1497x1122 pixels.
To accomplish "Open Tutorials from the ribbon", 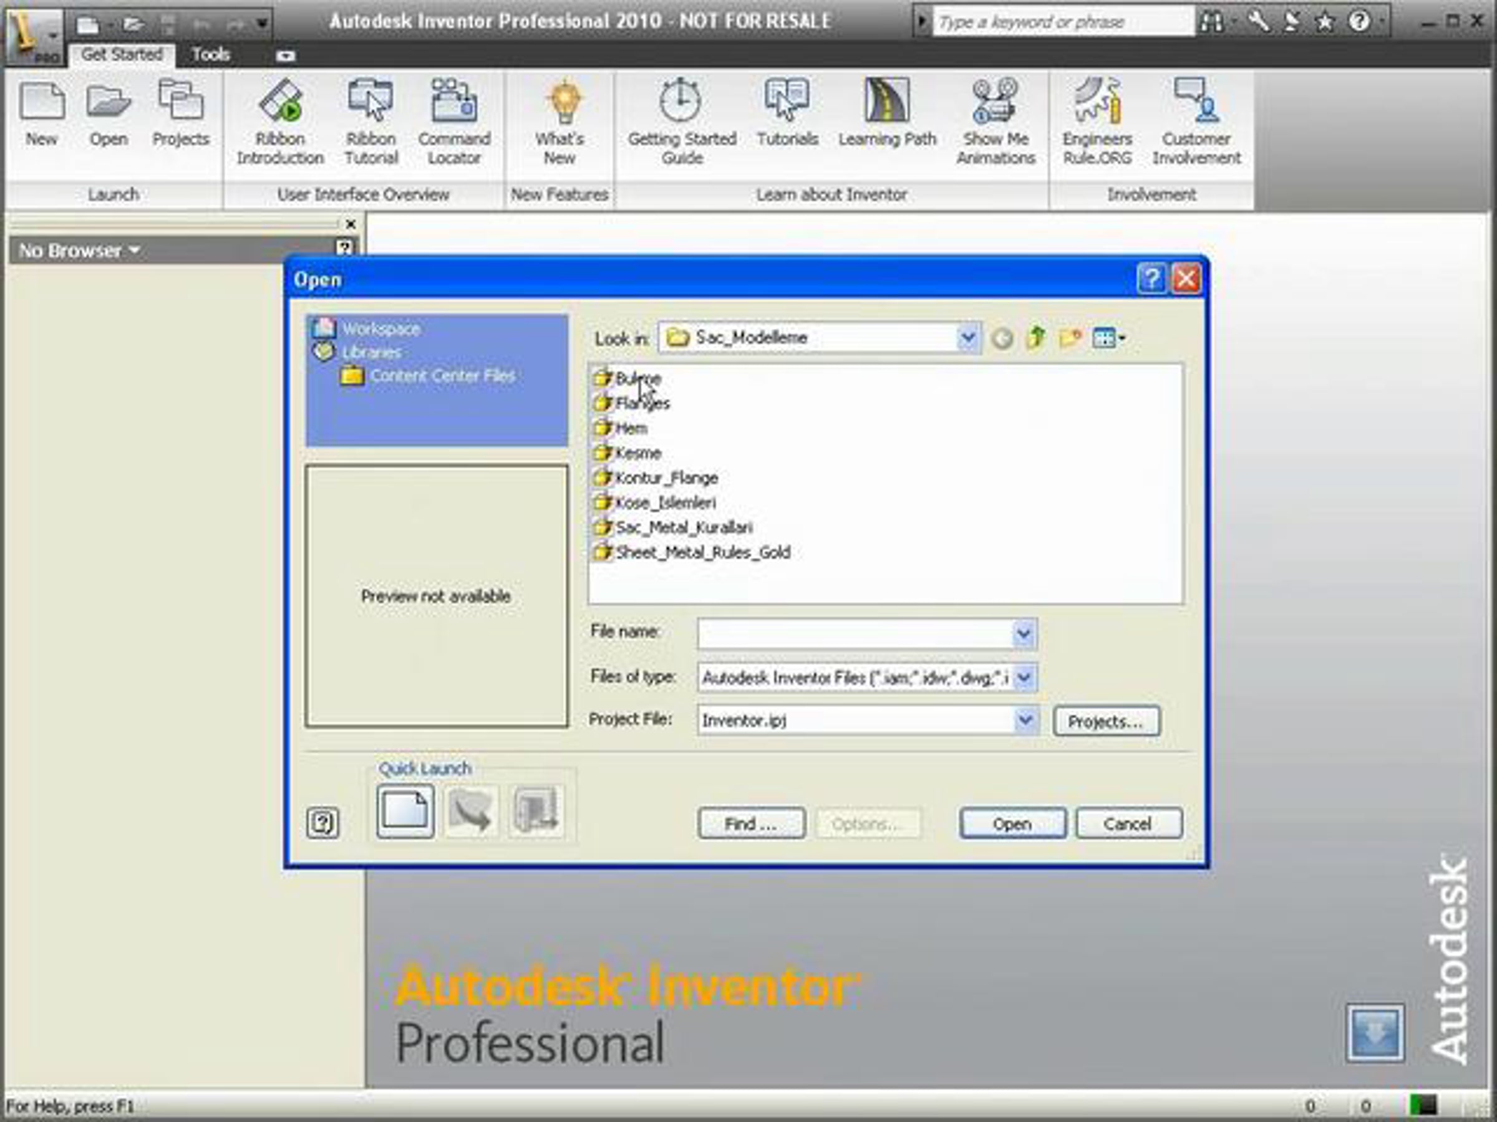I will click(x=787, y=112).
